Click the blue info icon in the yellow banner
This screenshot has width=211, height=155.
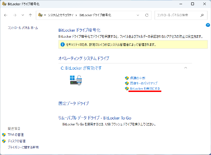pos(63,45)
